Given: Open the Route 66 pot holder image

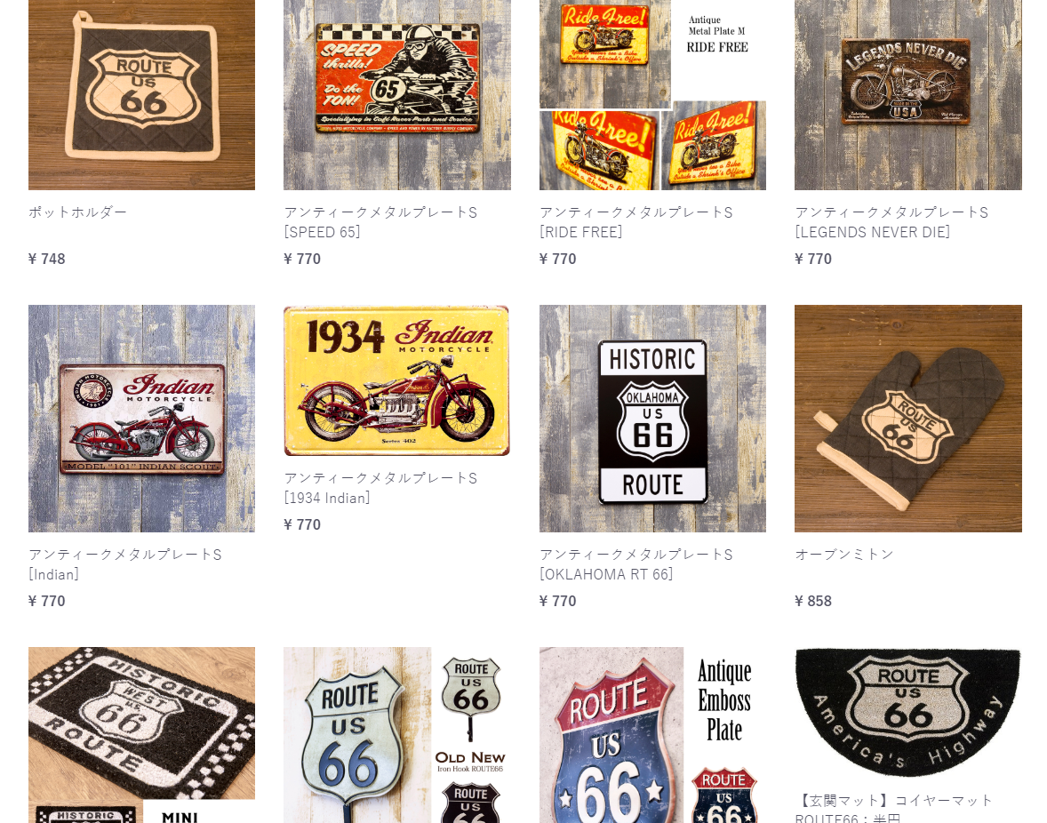Looking at the screenshot, I should coord(141,95).
